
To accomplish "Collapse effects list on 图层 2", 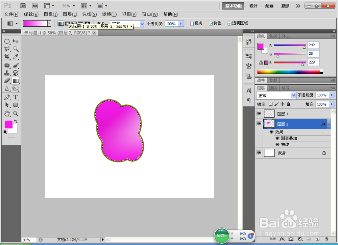I will coord(329,124).
